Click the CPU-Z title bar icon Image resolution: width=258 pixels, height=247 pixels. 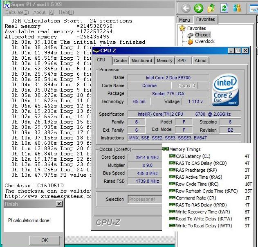point(96,51)
